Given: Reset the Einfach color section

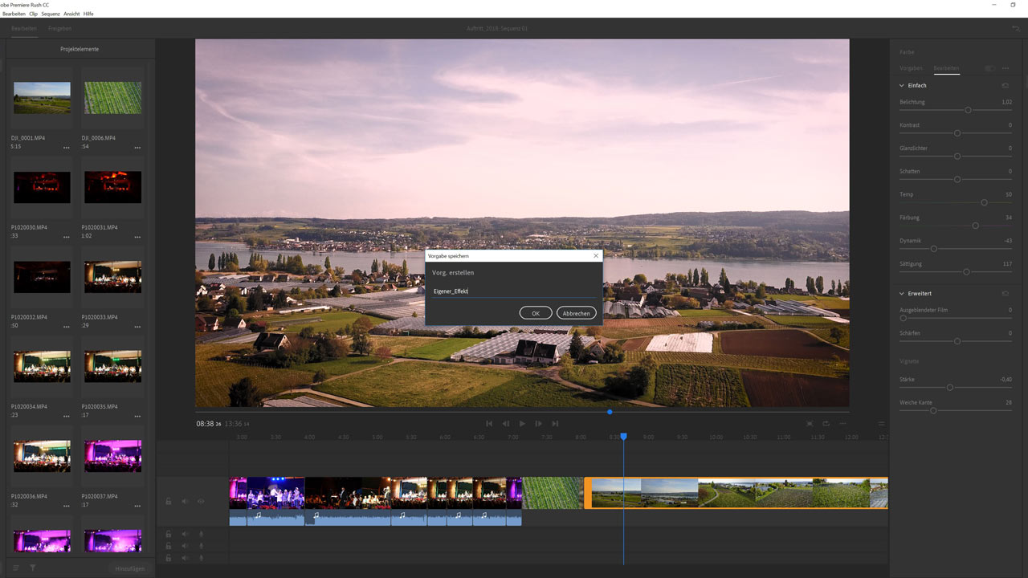Looking at the screenshot, I should click(1005, 85).
